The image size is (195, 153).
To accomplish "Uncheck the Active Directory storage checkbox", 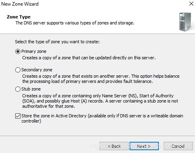I will pos(18,116).
